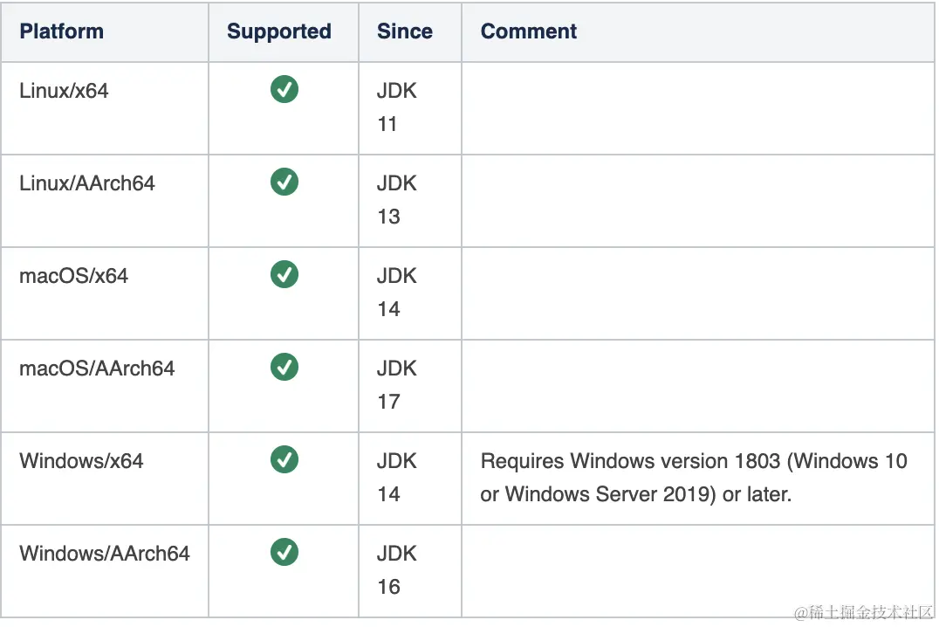Click the JDK 16 since cell
This screenshot has height=627, width=939.
point(396,570)
